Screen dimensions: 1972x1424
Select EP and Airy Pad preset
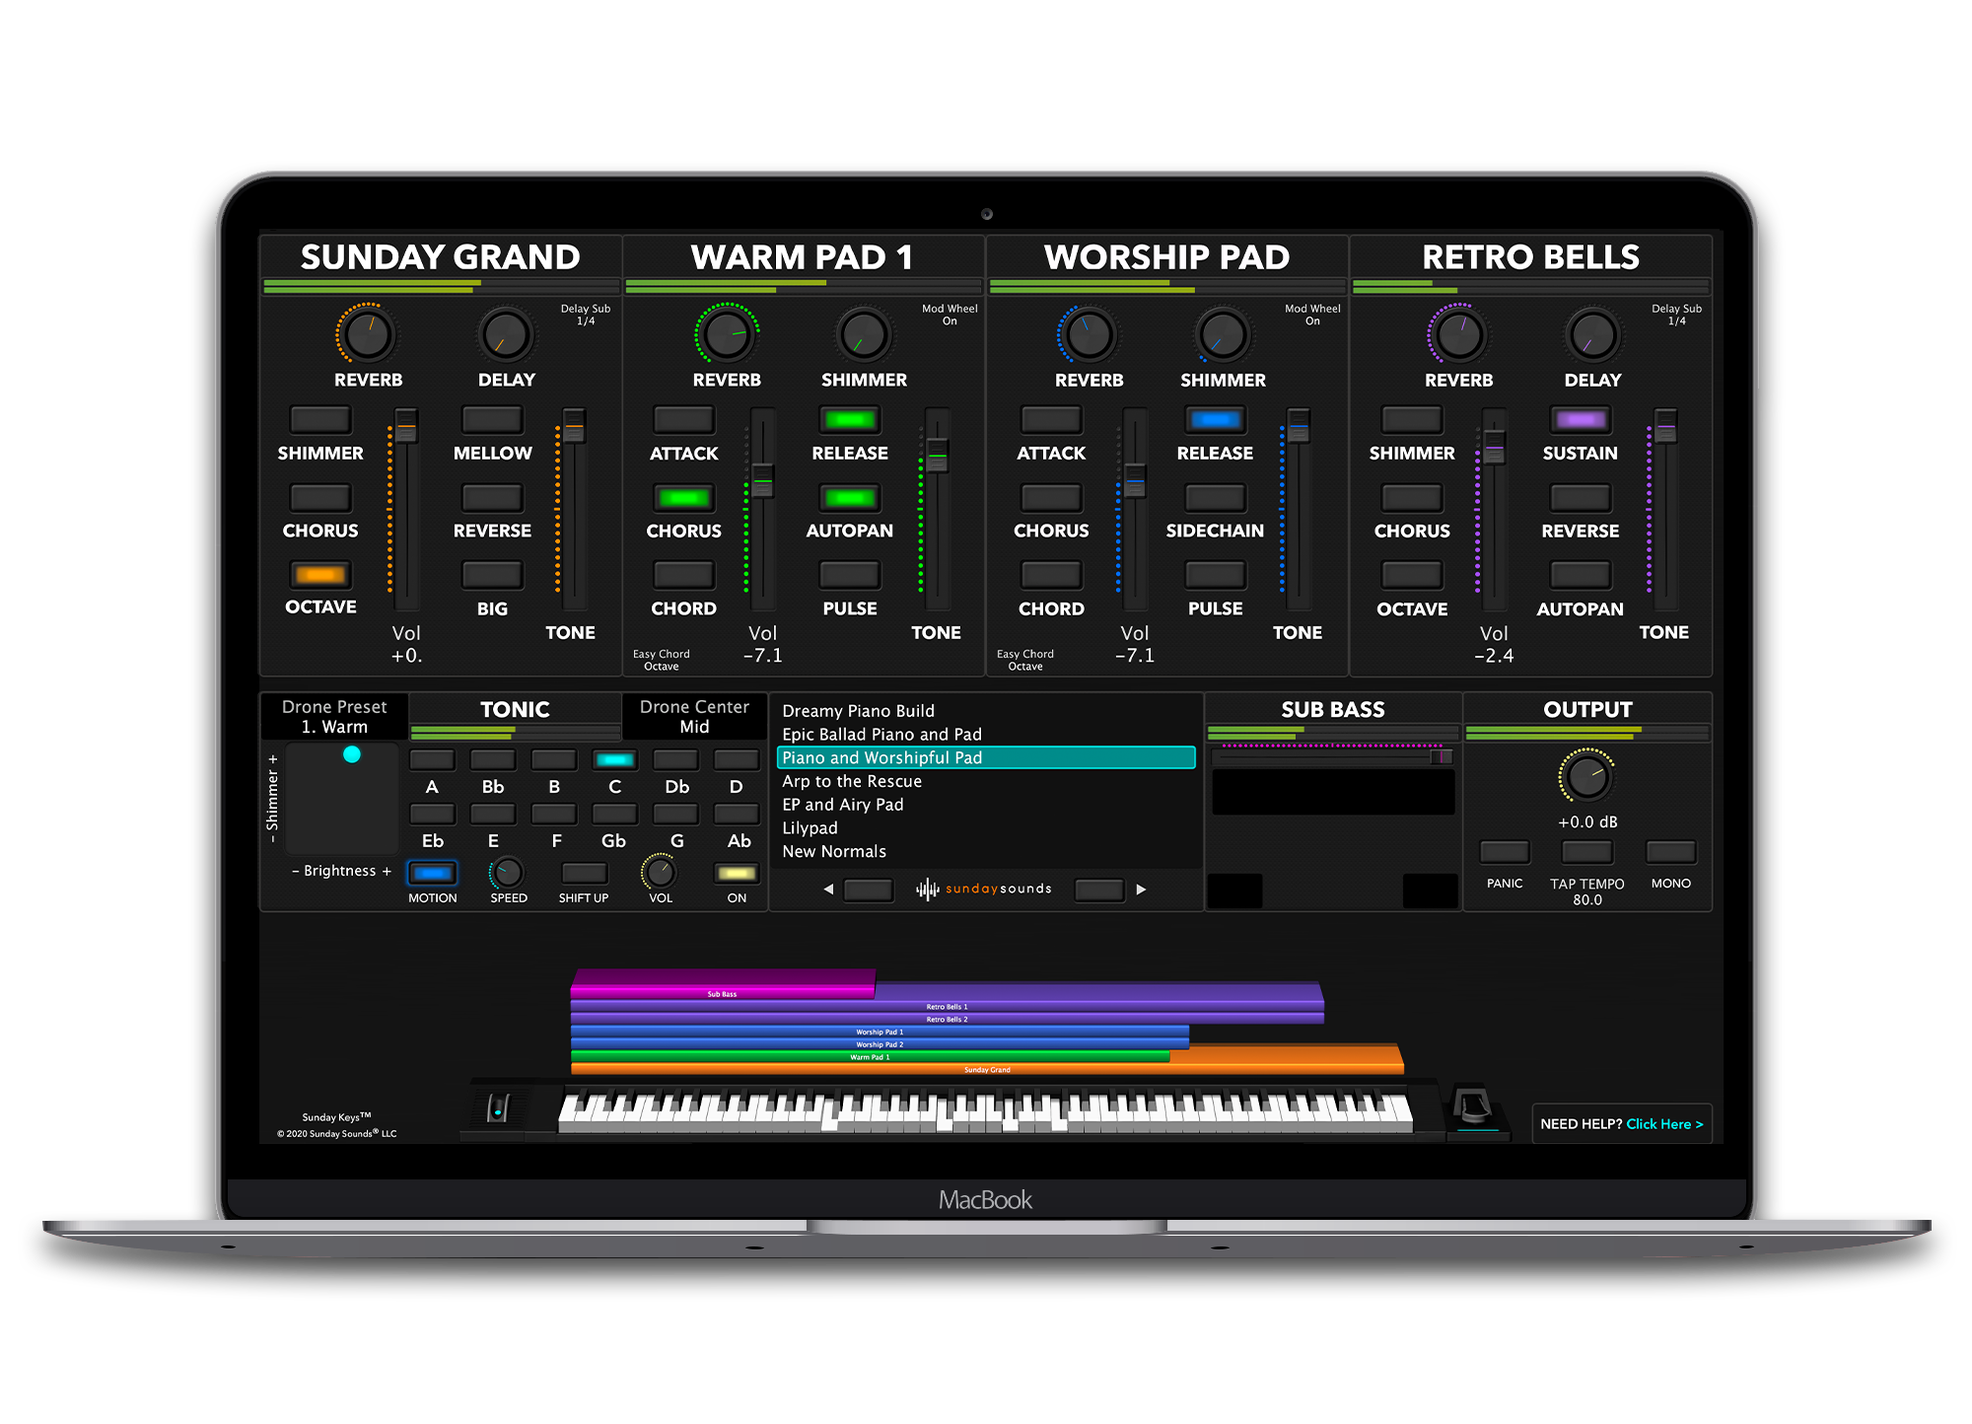click(986, 805)
